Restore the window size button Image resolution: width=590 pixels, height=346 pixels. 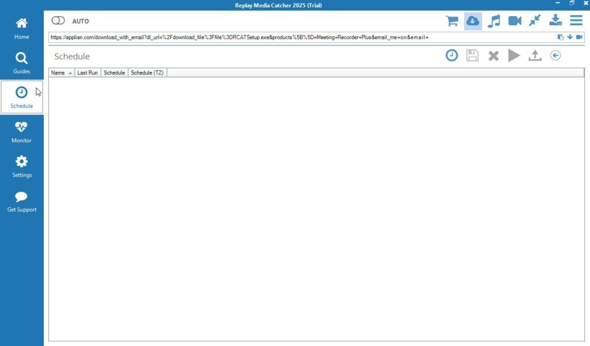coord(572,3)
